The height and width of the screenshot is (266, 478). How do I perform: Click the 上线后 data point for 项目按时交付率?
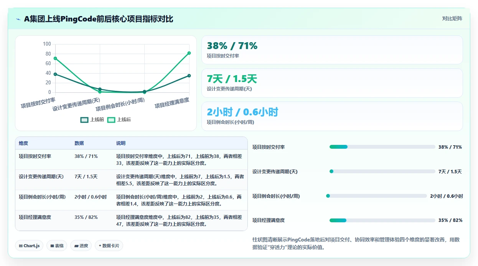coord(55,58)
